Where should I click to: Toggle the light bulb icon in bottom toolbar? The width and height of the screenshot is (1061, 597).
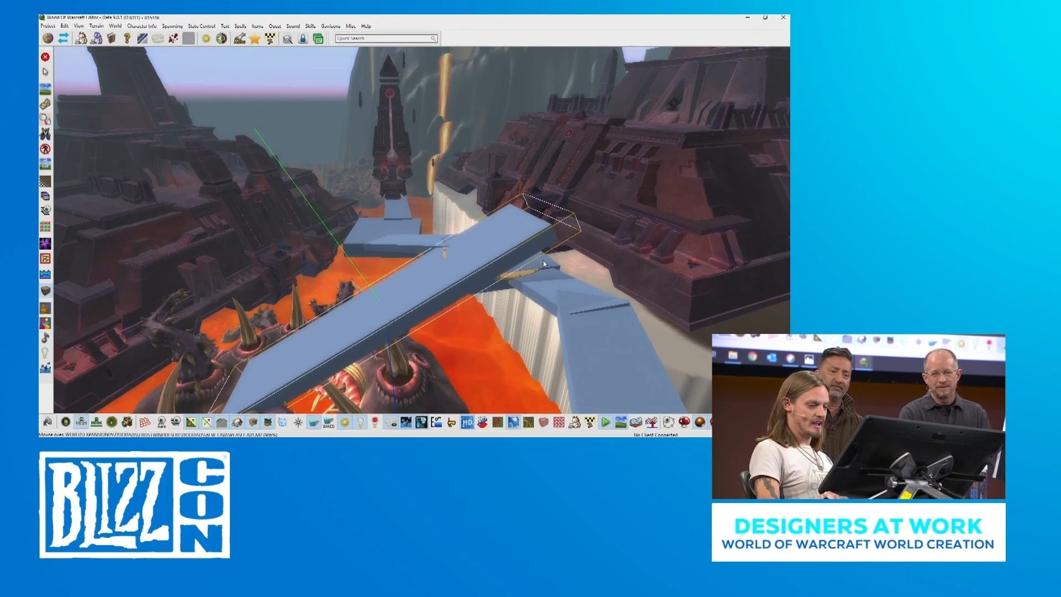point(360,422)
